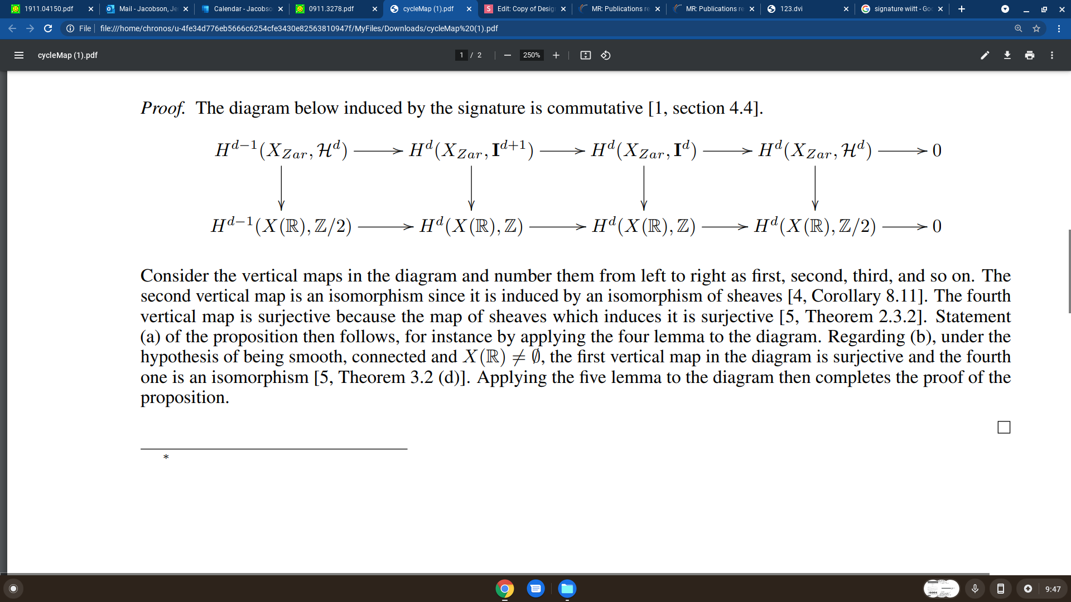Open a new browser tab
This screenshot has height=602, width=1071.
pyautogui.click(x=961, y=9)
